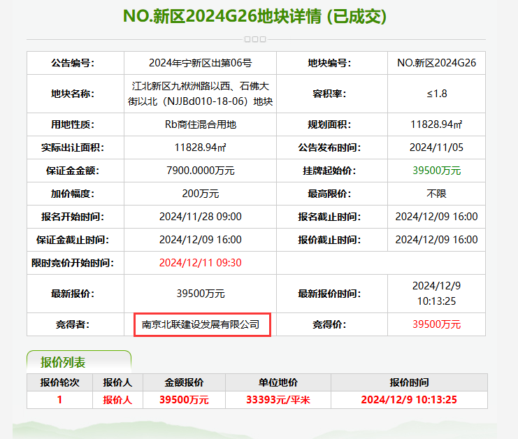Click the 单位地价 column header
The width and height of the screenshot is (518, 439).
tap(278, 382)
